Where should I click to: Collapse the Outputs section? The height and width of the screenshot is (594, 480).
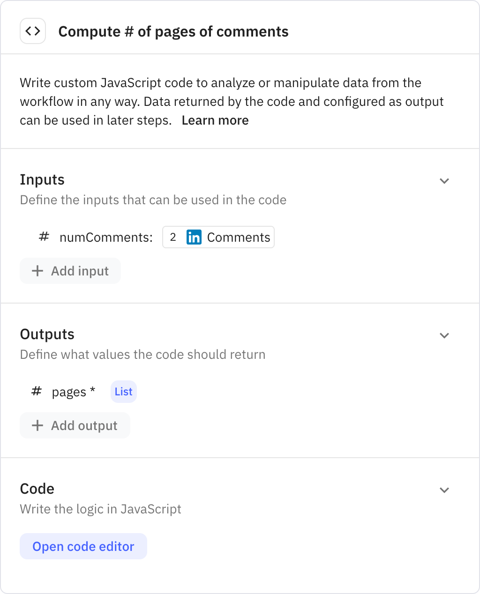point(444,335)
